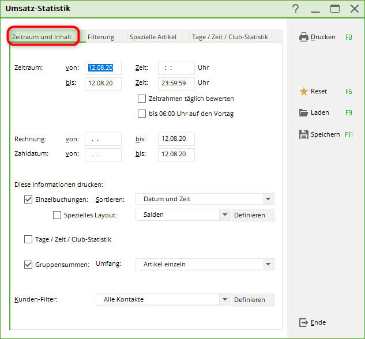Toggle bis 06:00 Uhr auf den Vortag
The height and width of the screenshot is (339, 365).
(142, 114)
